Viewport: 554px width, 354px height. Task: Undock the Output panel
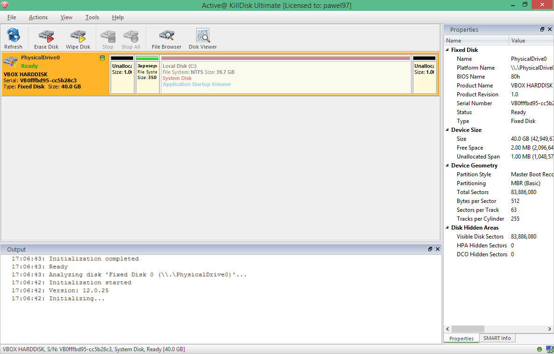[430, 249]
